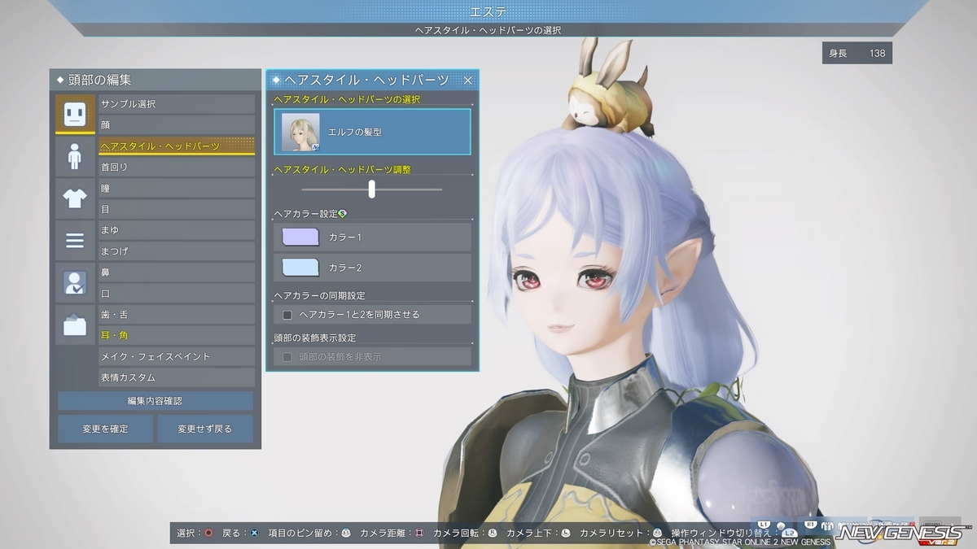This screenshot has width=977, height=549.
Task: Enable ヘアカラー1と2を同期させる checkbox
Action: (287, 314)
